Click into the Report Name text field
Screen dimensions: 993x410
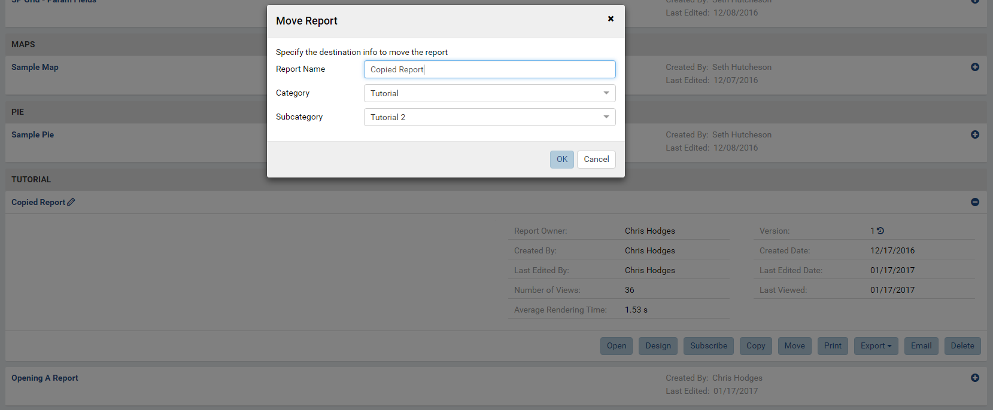pyautogui.click(x=490, y=69)
